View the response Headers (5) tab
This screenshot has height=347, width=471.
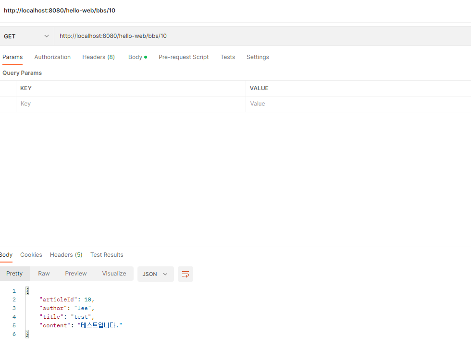tap(66, 255)
